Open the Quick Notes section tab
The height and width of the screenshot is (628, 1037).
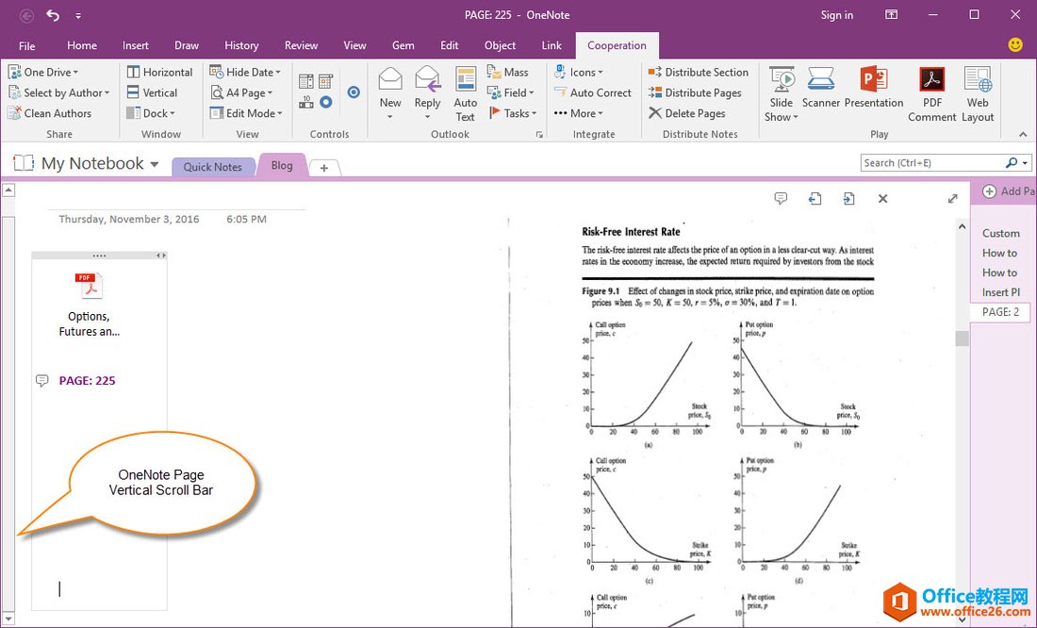[212, 167]
